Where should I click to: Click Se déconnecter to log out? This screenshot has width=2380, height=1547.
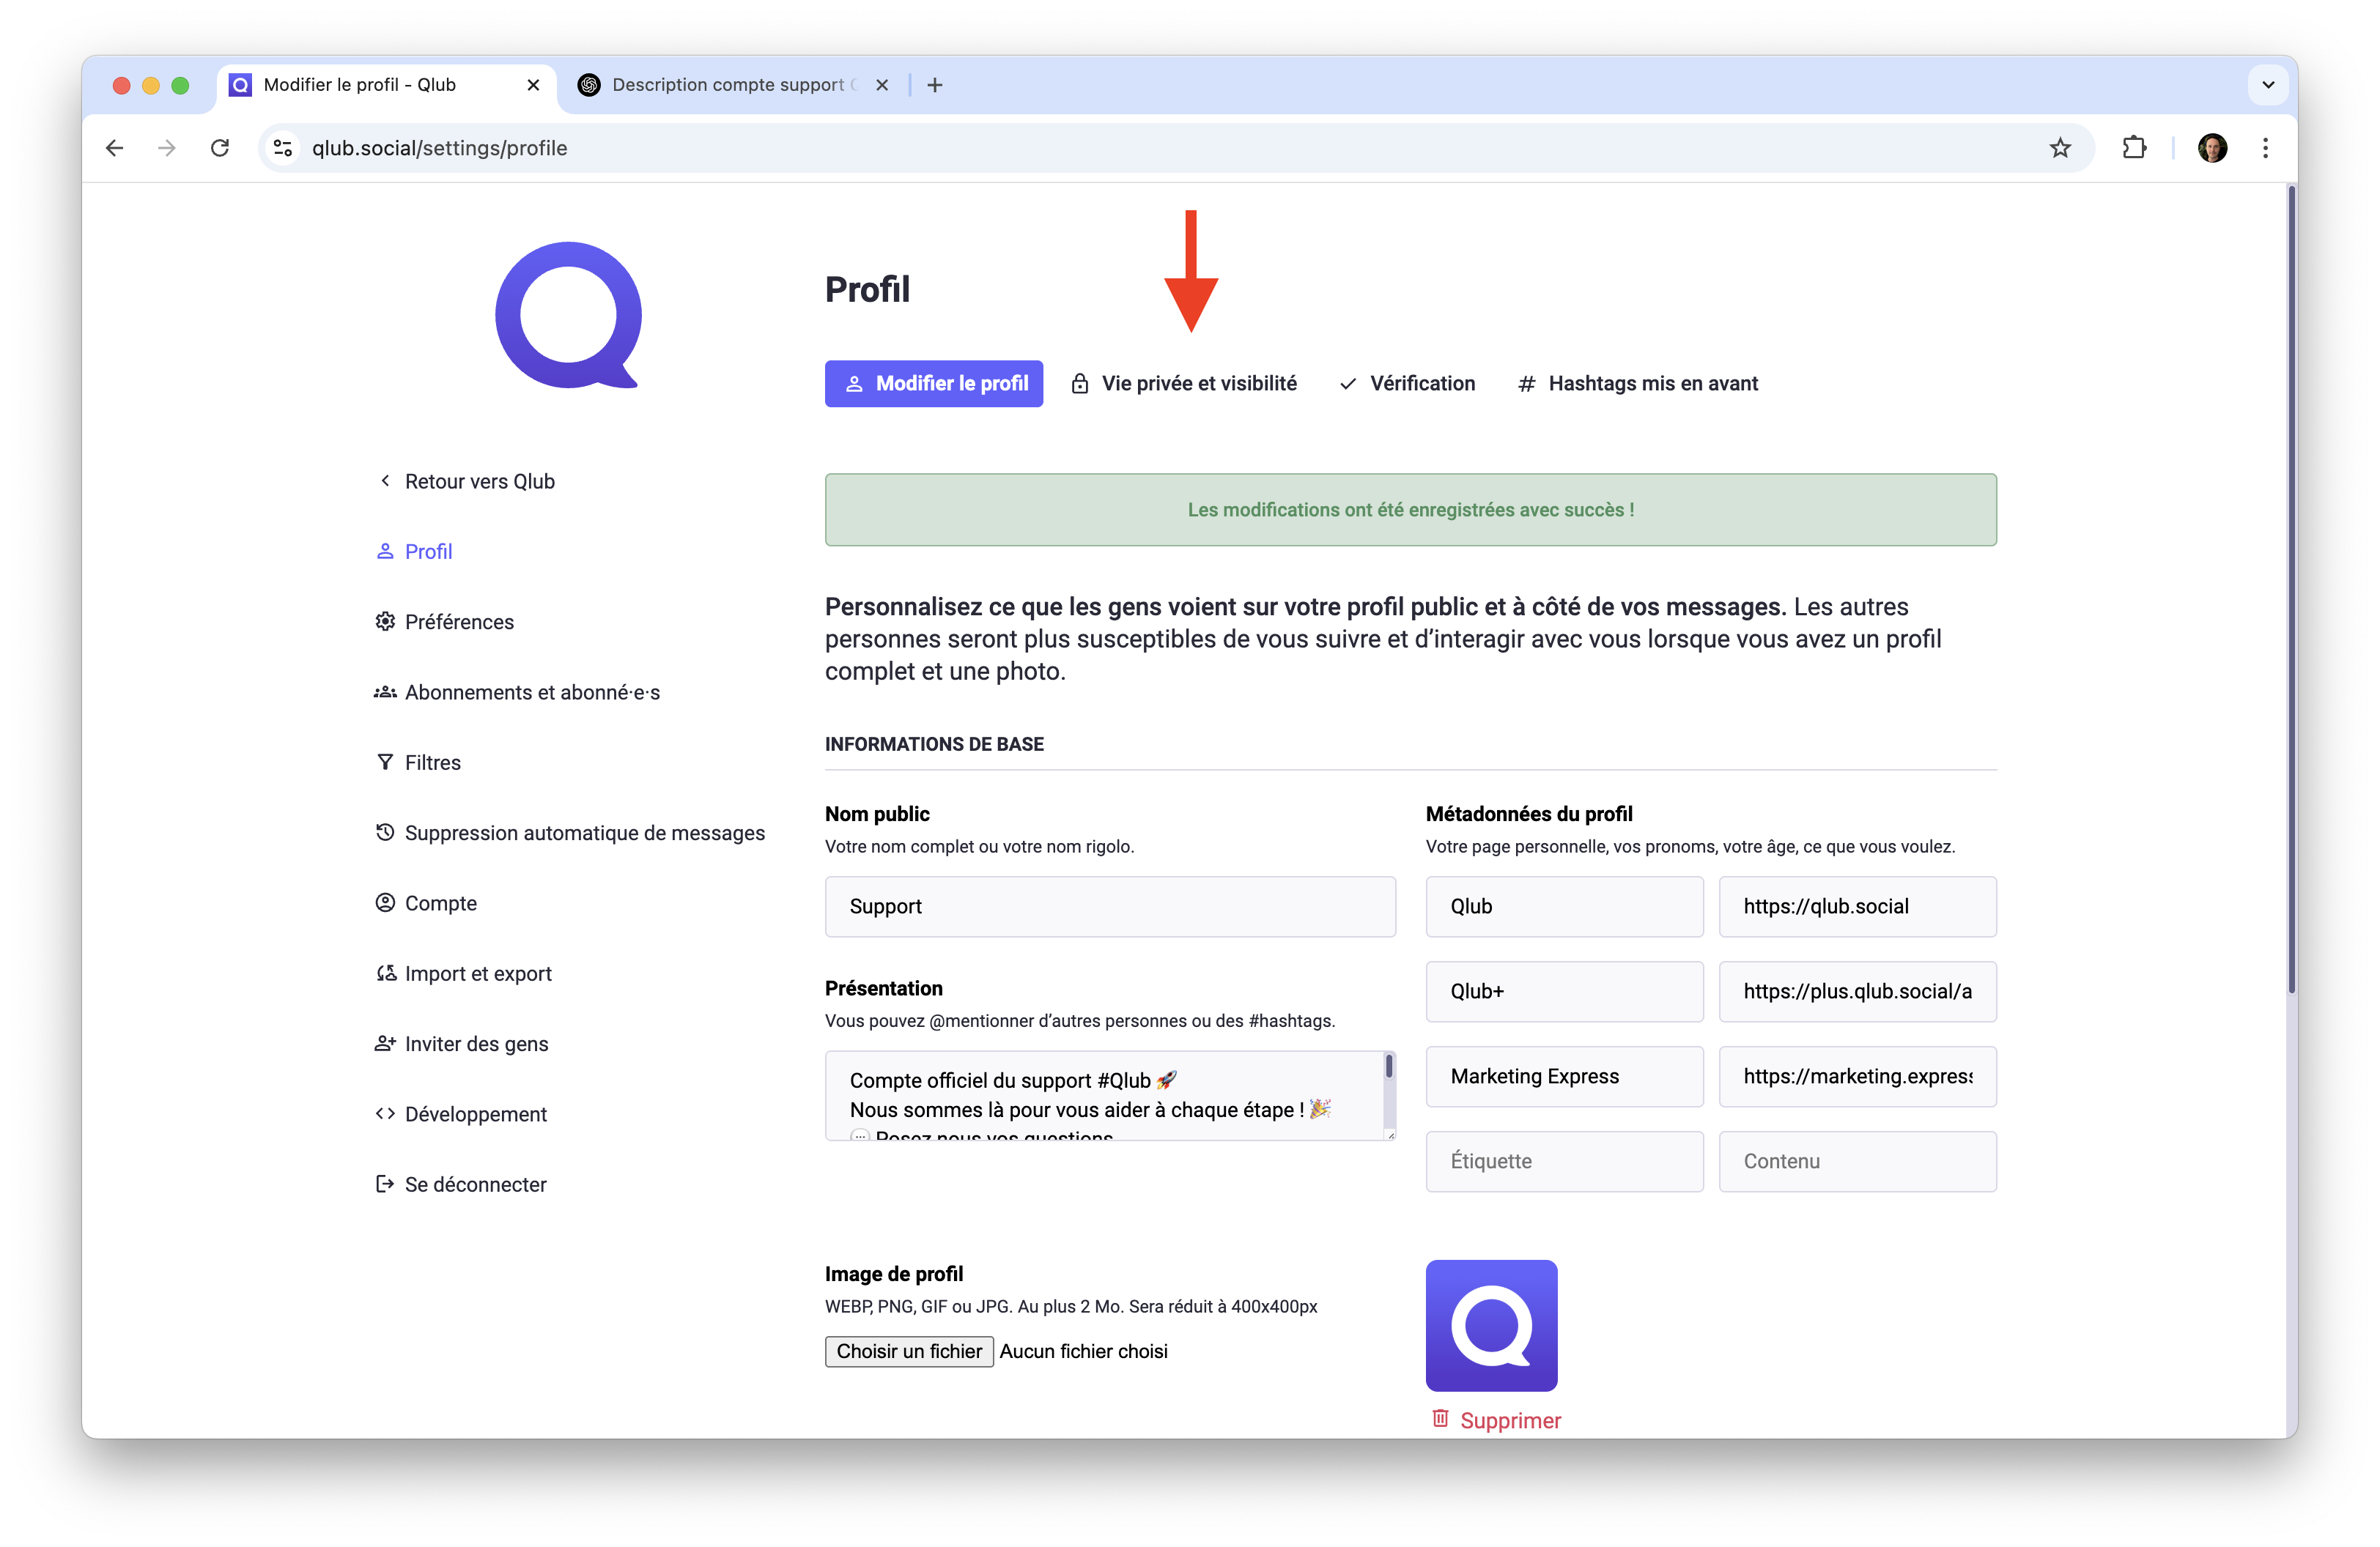pyautogui.click(x=461, y=1184)
